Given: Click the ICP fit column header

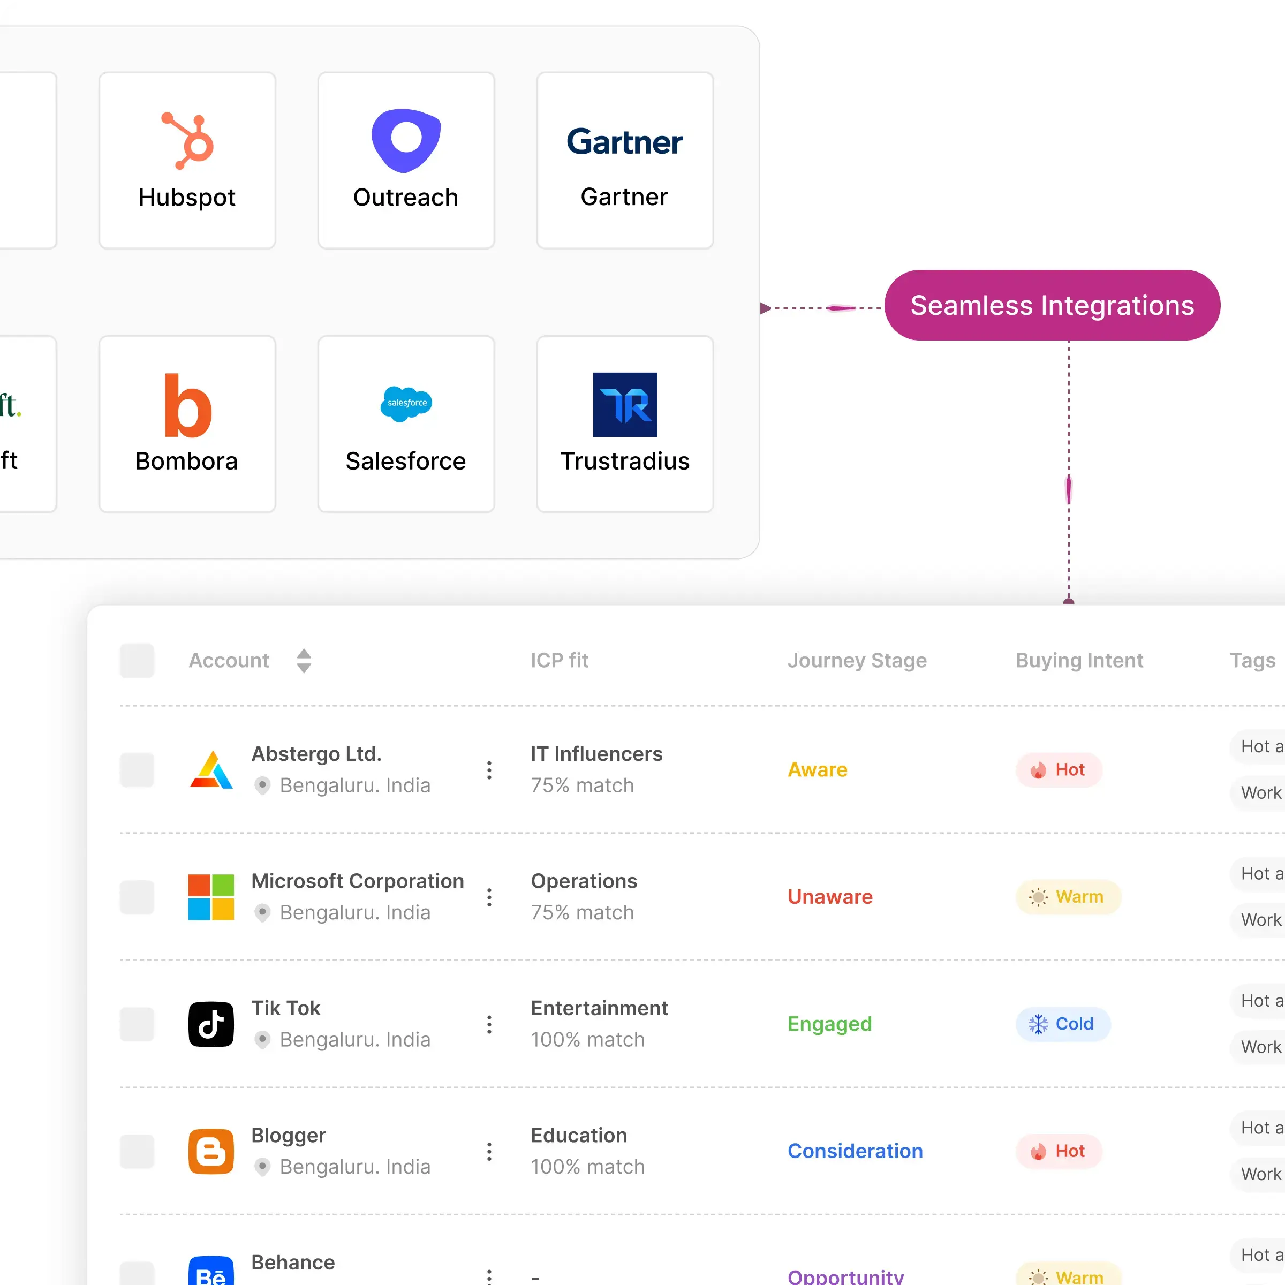Looking at the screenshot, I should pyautogui.click(x=560, y=661).
